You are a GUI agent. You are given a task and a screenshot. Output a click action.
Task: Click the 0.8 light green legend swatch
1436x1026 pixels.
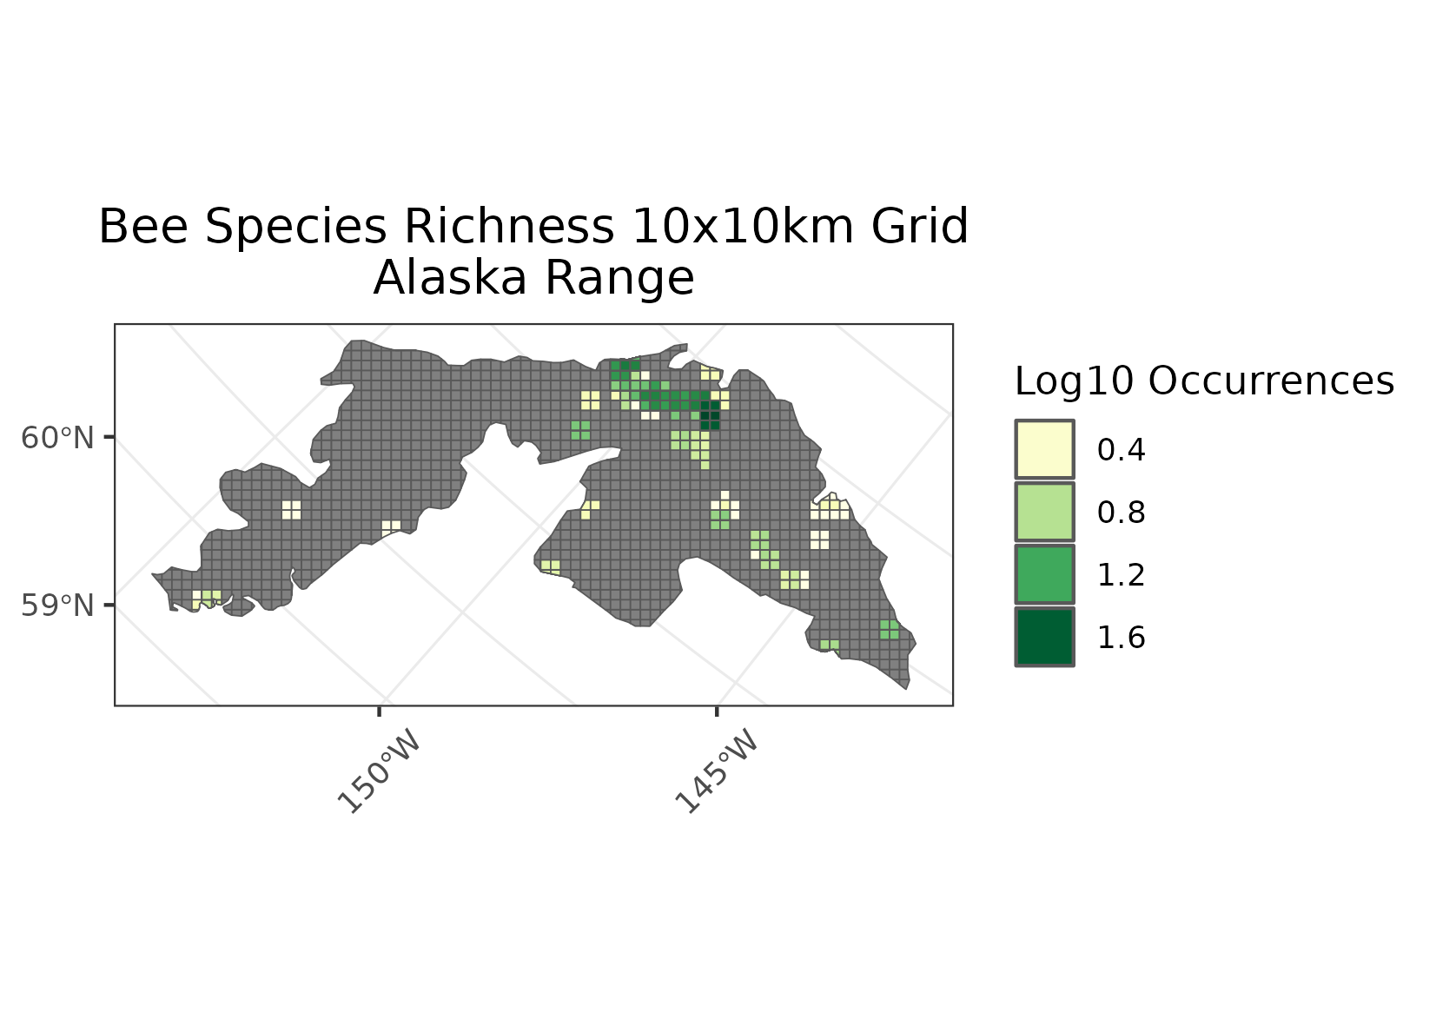(1044, 512)
